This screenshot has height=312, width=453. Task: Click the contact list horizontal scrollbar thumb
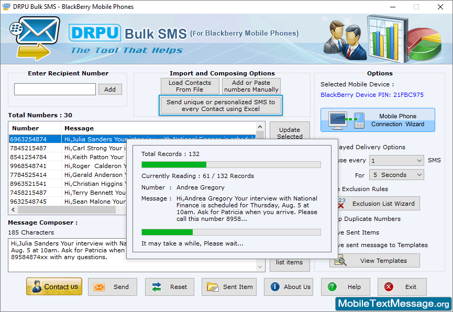point(67,210)
